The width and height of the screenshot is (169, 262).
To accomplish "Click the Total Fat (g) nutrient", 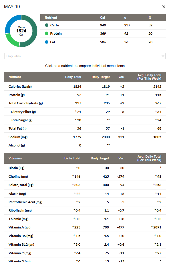I will click(85, 128).
